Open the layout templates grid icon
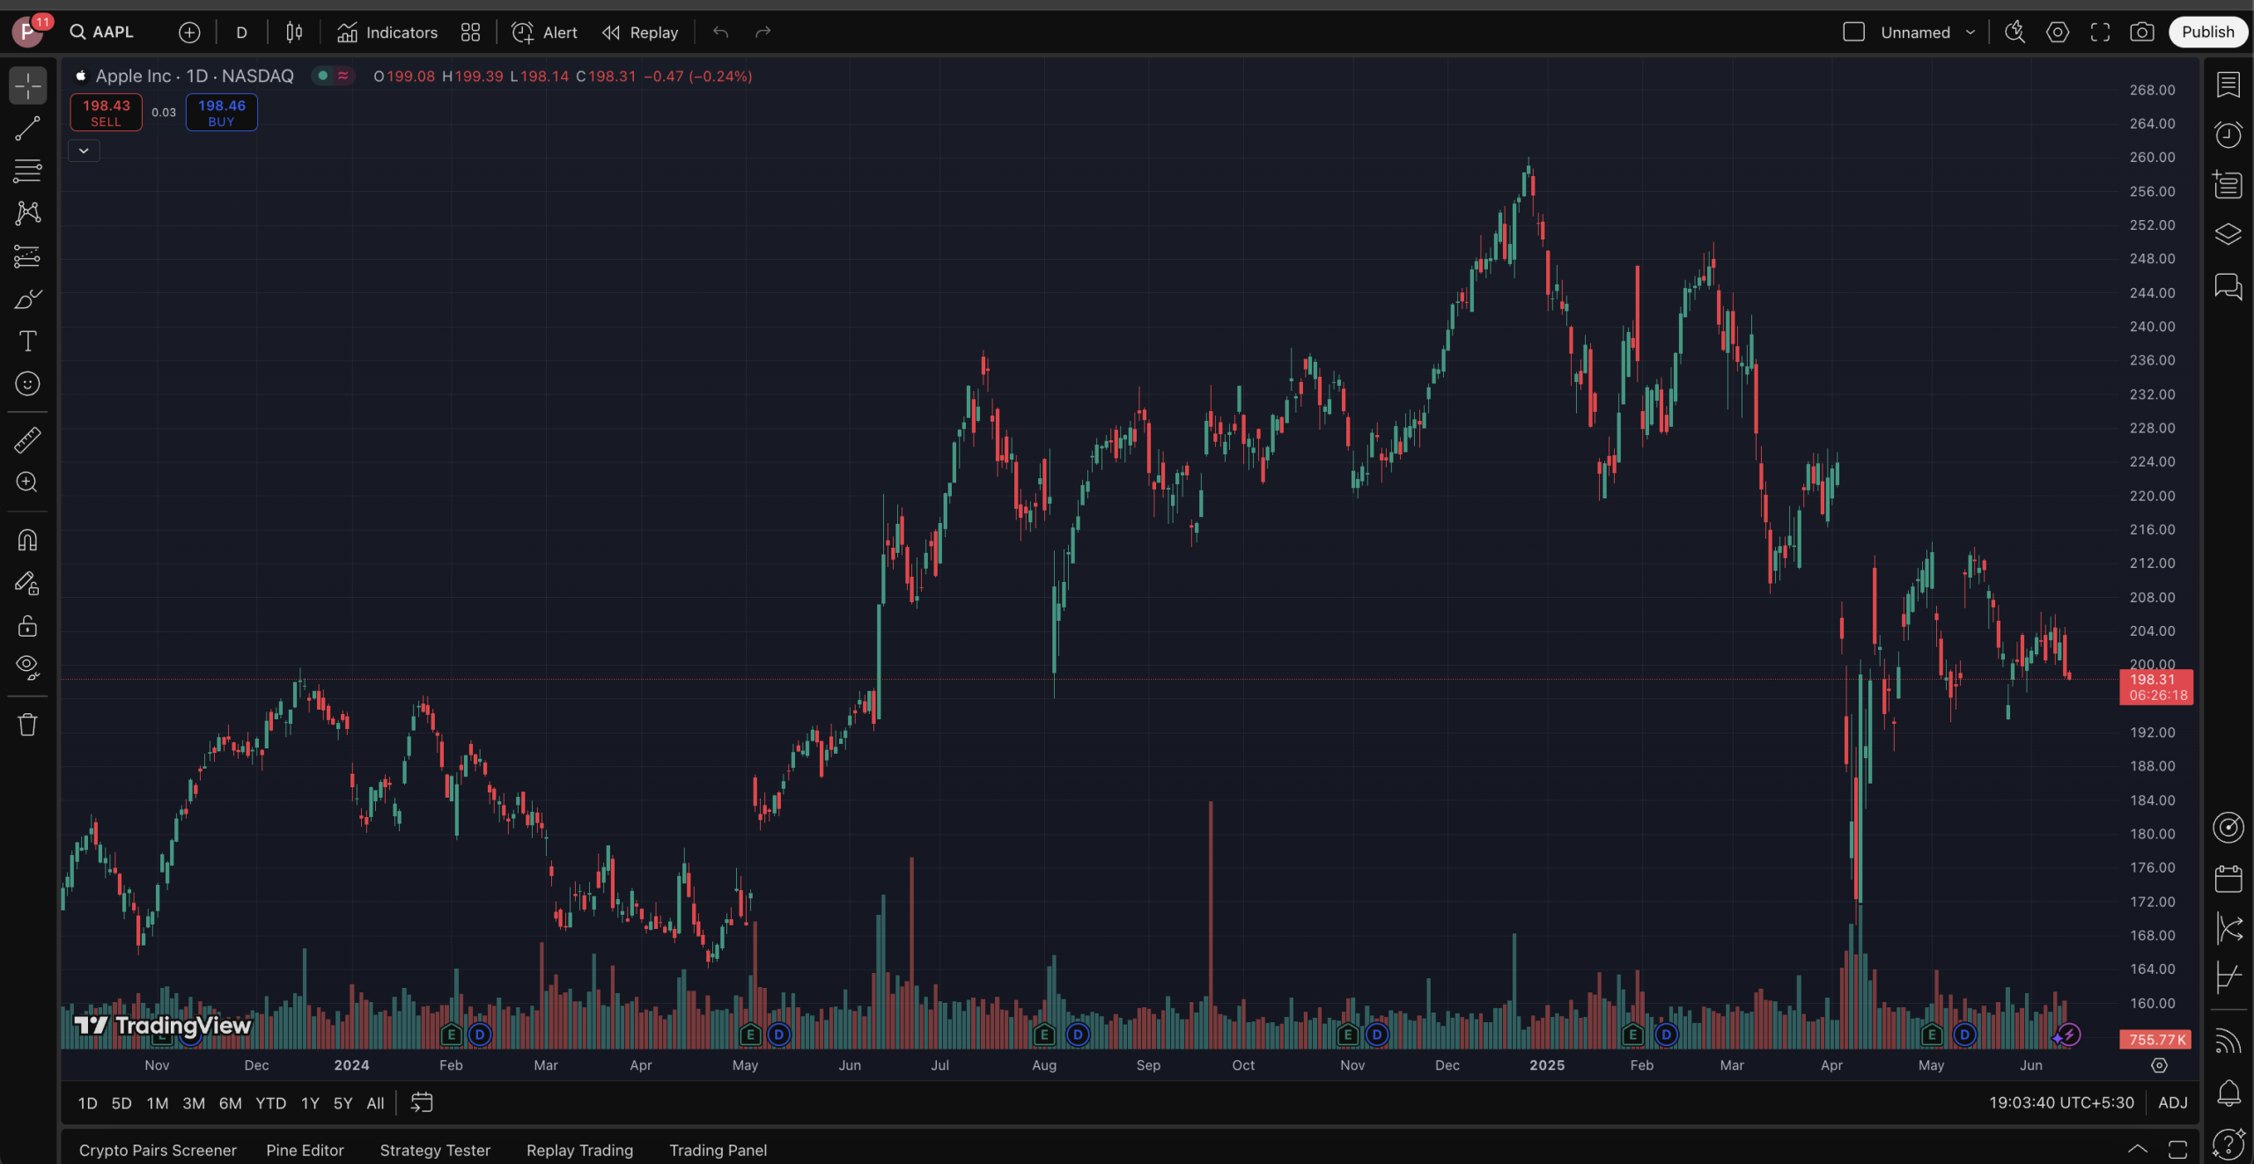 click(470, 33)
